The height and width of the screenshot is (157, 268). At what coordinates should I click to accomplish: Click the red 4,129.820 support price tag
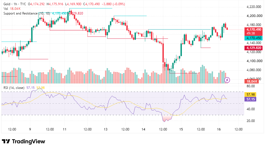pos(254,48)
